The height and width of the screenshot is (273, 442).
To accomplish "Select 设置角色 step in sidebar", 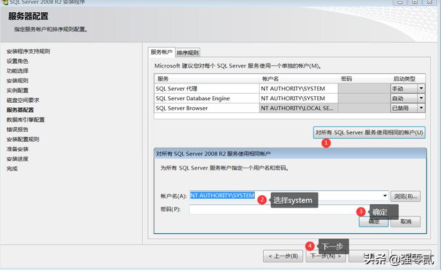I will (17, 61).
